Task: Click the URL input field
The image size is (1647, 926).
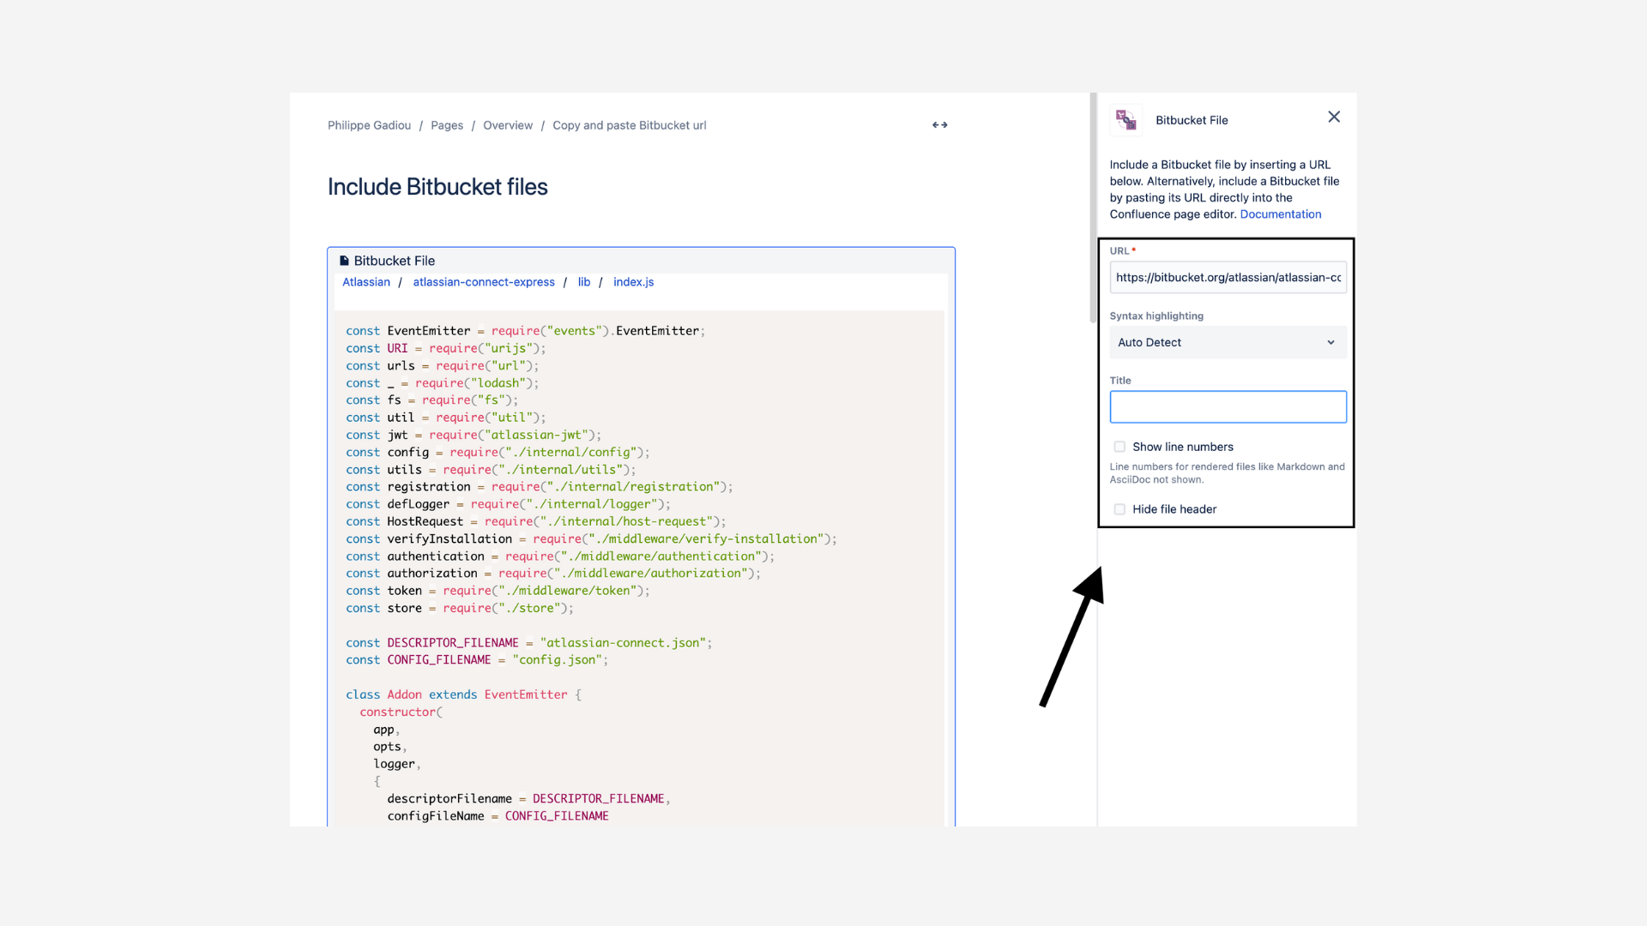Action: [x=1228, y=277]
